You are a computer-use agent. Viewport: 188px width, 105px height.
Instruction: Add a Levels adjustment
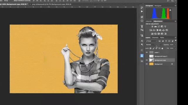[x=155, y=27]
